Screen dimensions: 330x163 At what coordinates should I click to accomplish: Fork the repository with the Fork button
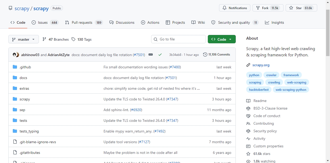(268, 8)
